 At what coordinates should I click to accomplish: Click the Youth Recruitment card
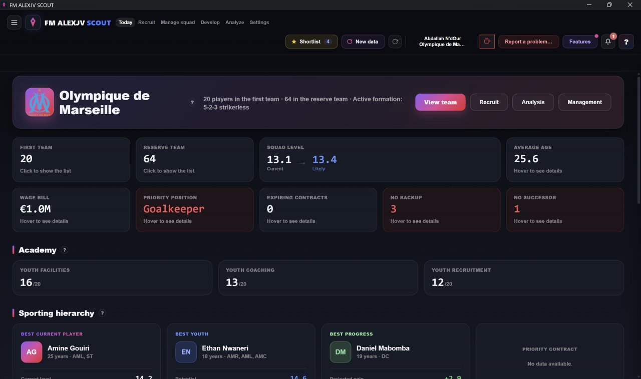pos(524,278)
